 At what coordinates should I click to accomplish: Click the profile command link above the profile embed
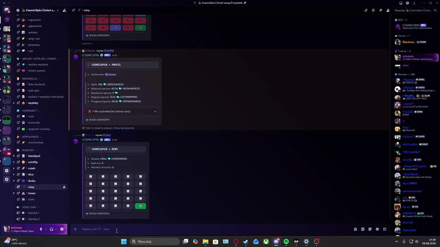[x=109, y=51]
